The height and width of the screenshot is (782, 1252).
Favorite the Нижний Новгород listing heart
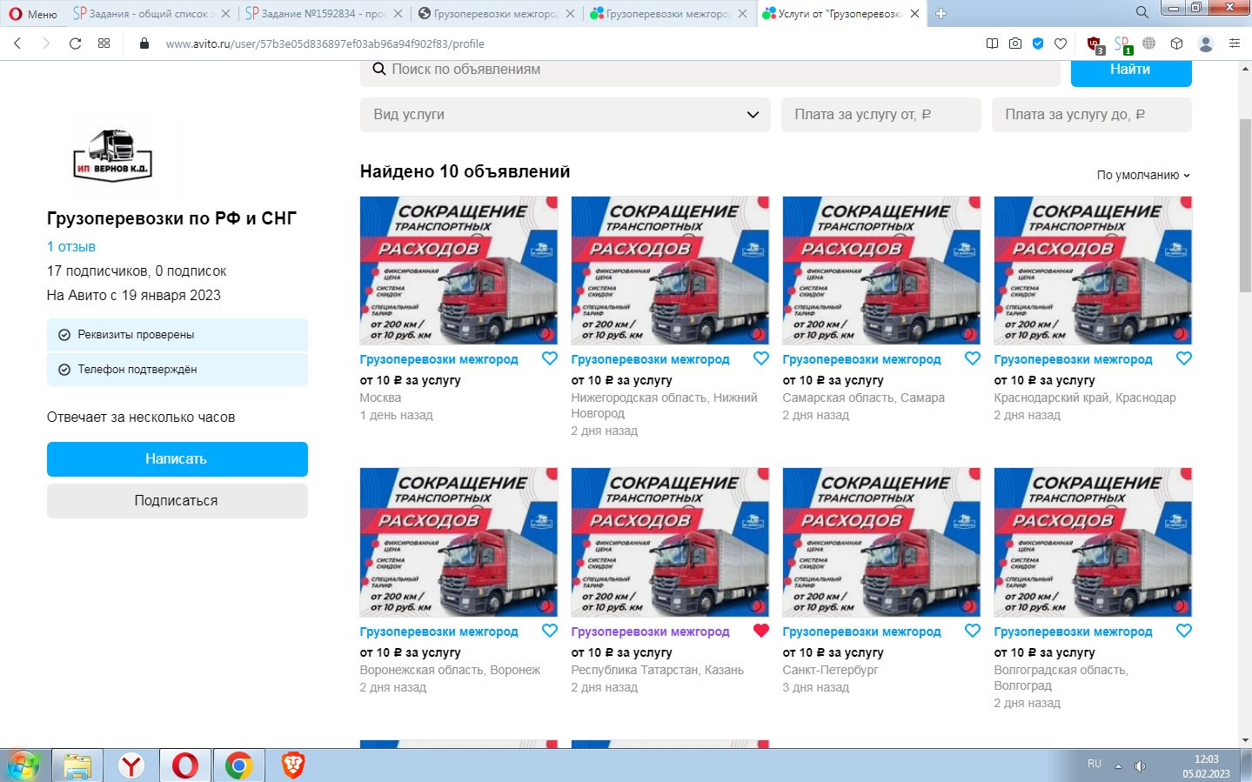(761, 358)
